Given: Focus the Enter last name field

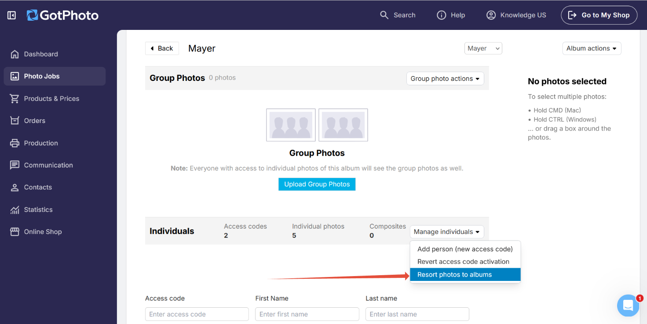Looking at the screenshot, I should click(417, 314).
